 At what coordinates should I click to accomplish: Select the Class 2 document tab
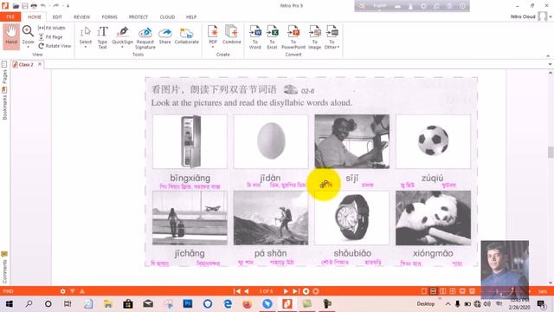coord(26,64)
